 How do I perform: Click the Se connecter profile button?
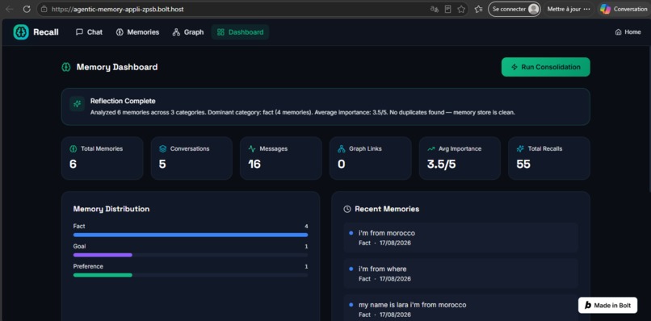tap(514, 9)
